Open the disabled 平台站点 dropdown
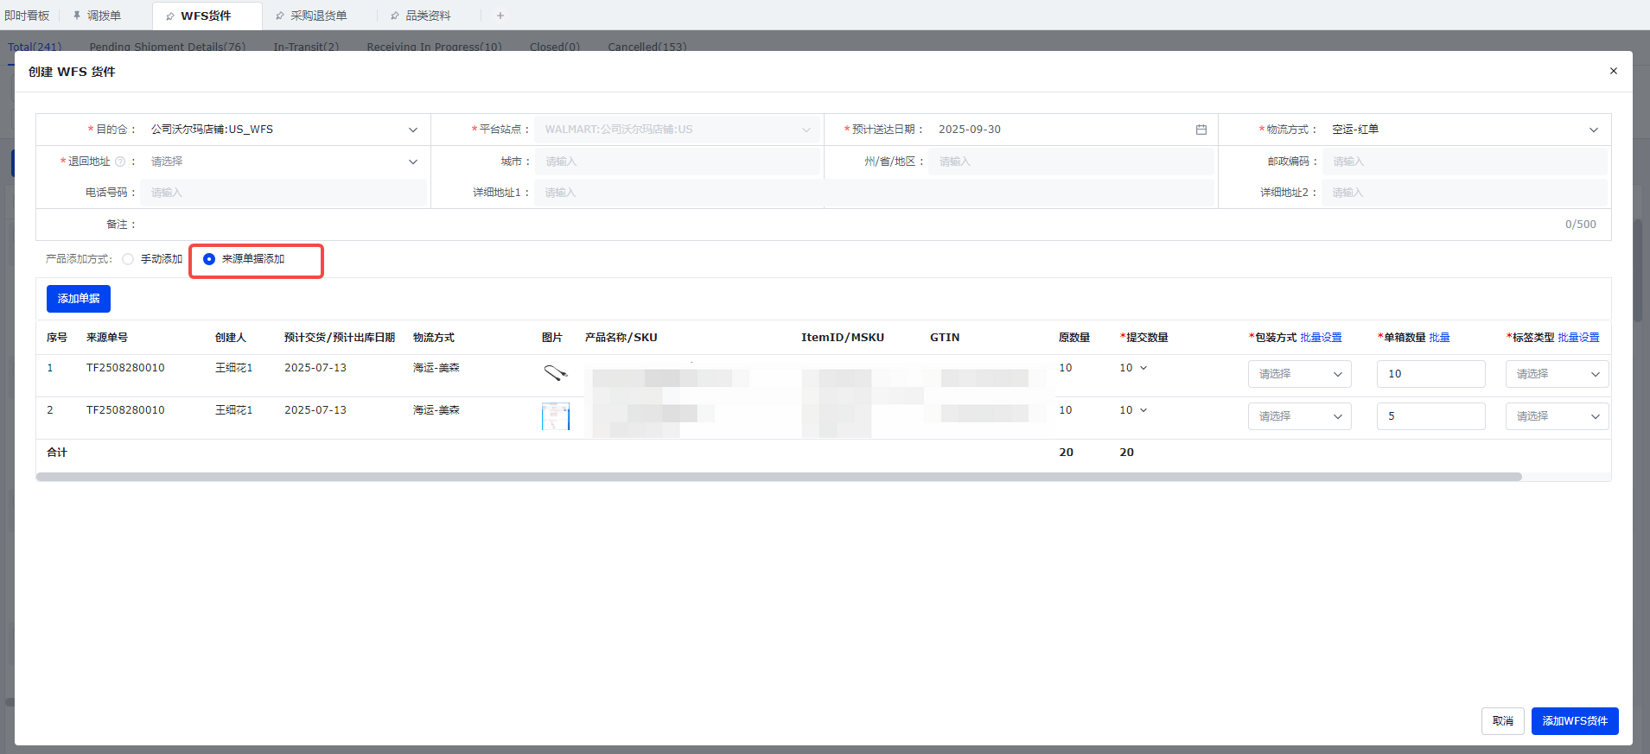Image resolution: width=1650 pixels, height=754 pixels. coord(678,130)
